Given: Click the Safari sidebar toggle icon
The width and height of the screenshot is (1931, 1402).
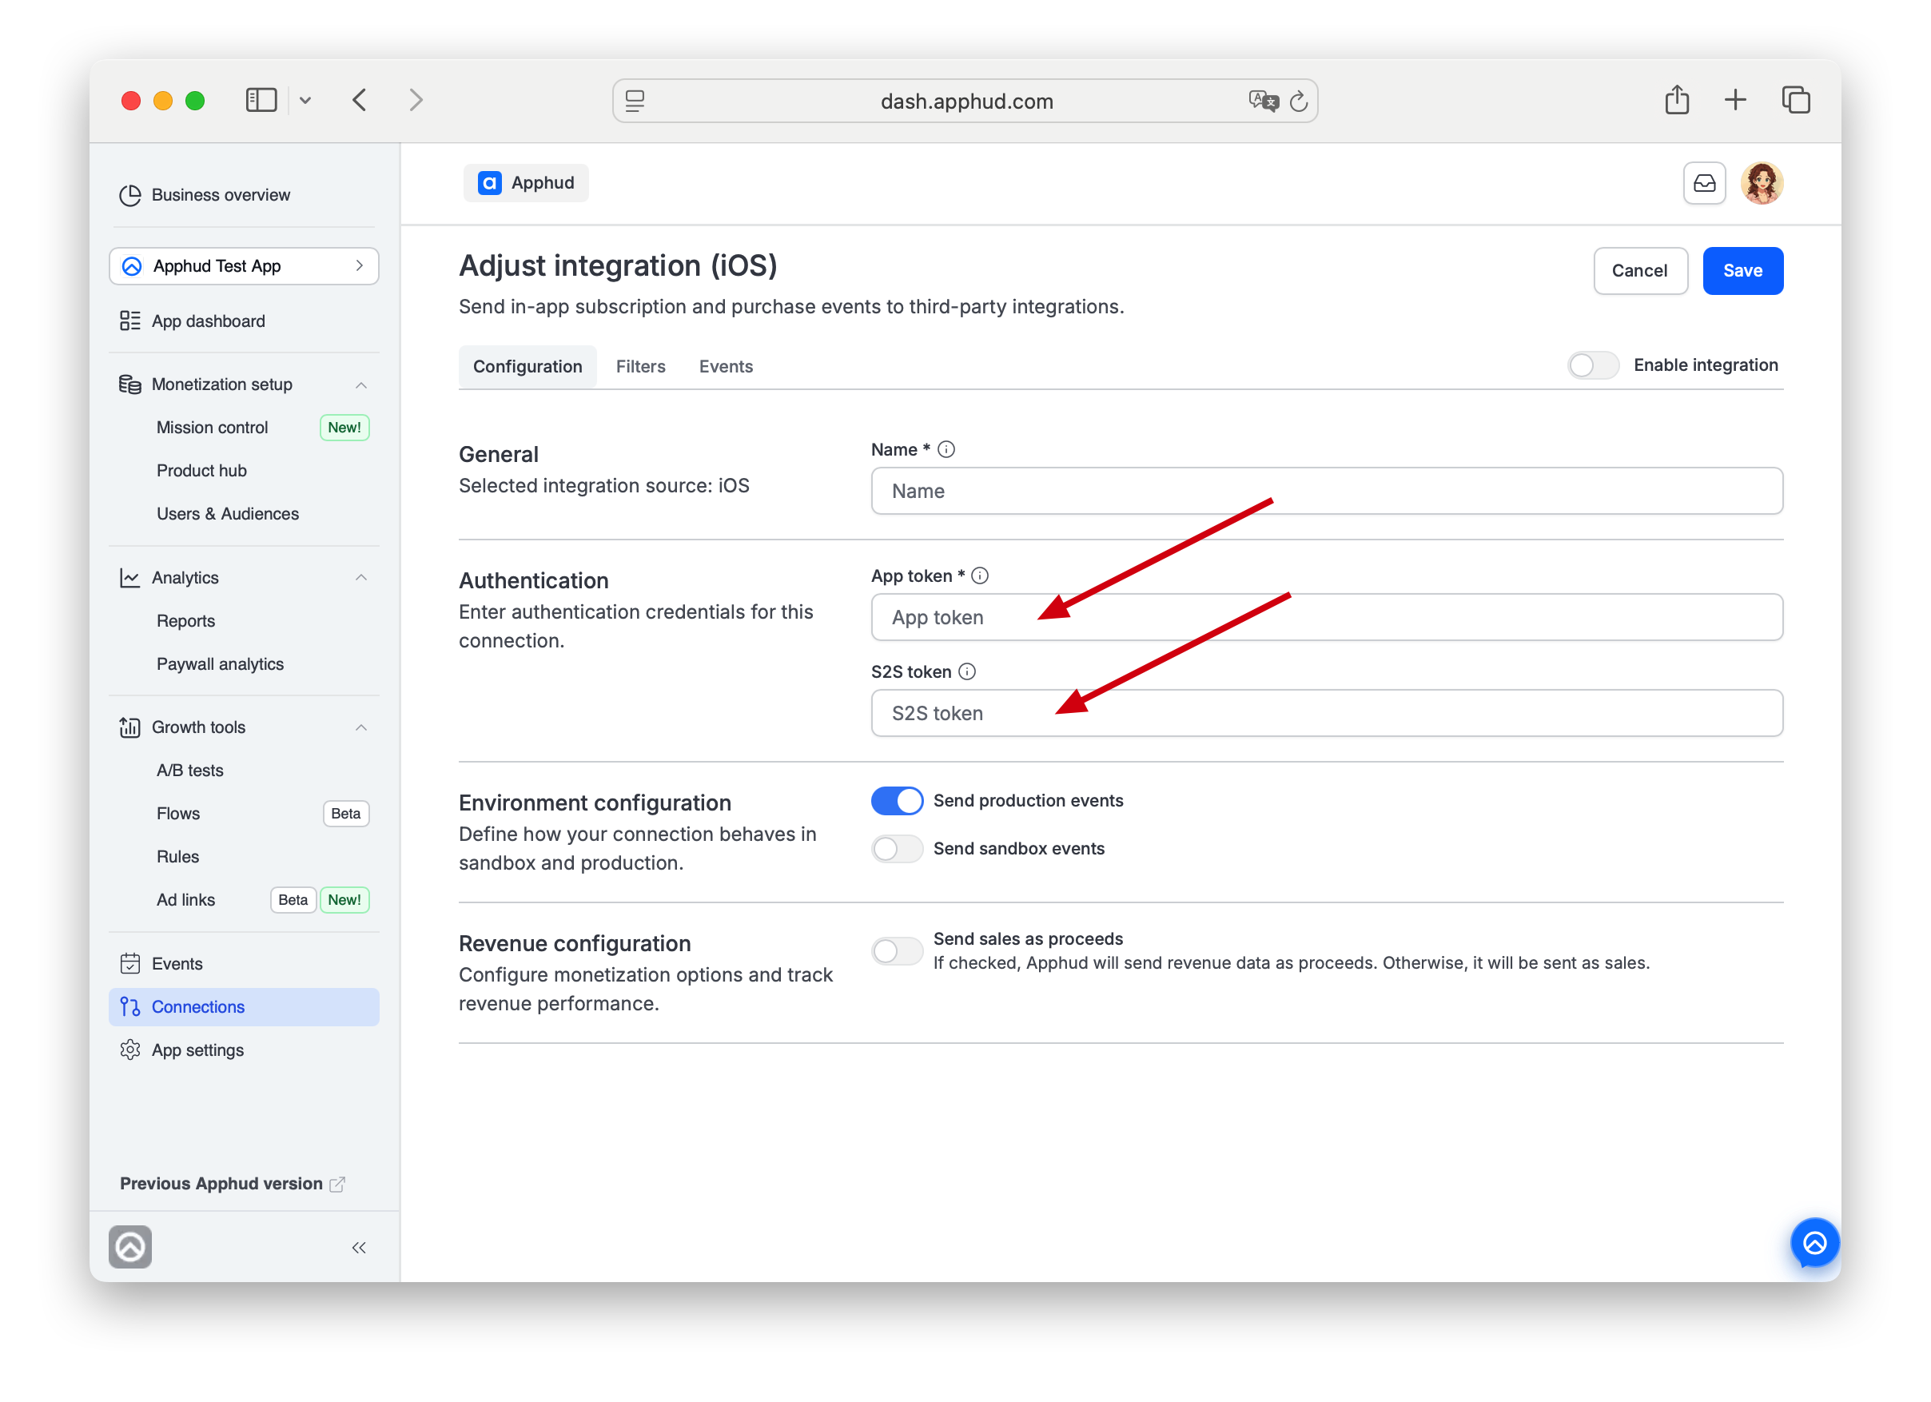Looking at the screenshot, I should point(261,101).
